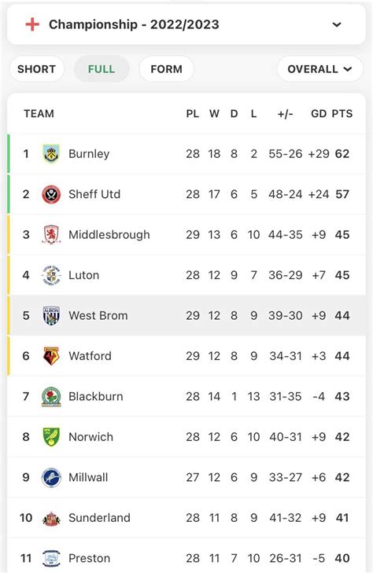
Task: Click the Blackburn Rovers crest
Action: [51, 396]
